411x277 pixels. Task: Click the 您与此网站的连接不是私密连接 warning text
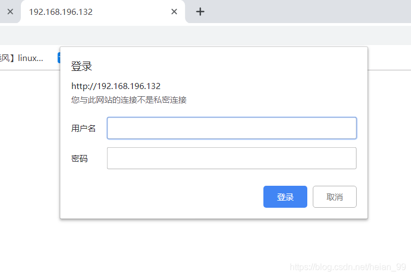(x=129, y=100)
